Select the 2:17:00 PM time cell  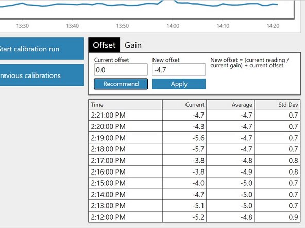[125, 160]
